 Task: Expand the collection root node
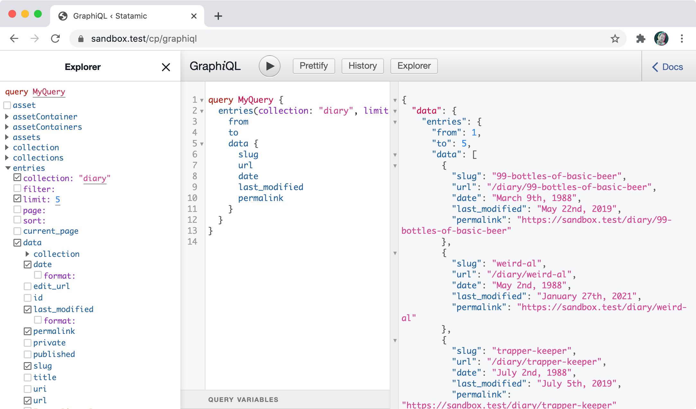coord(7,147)
